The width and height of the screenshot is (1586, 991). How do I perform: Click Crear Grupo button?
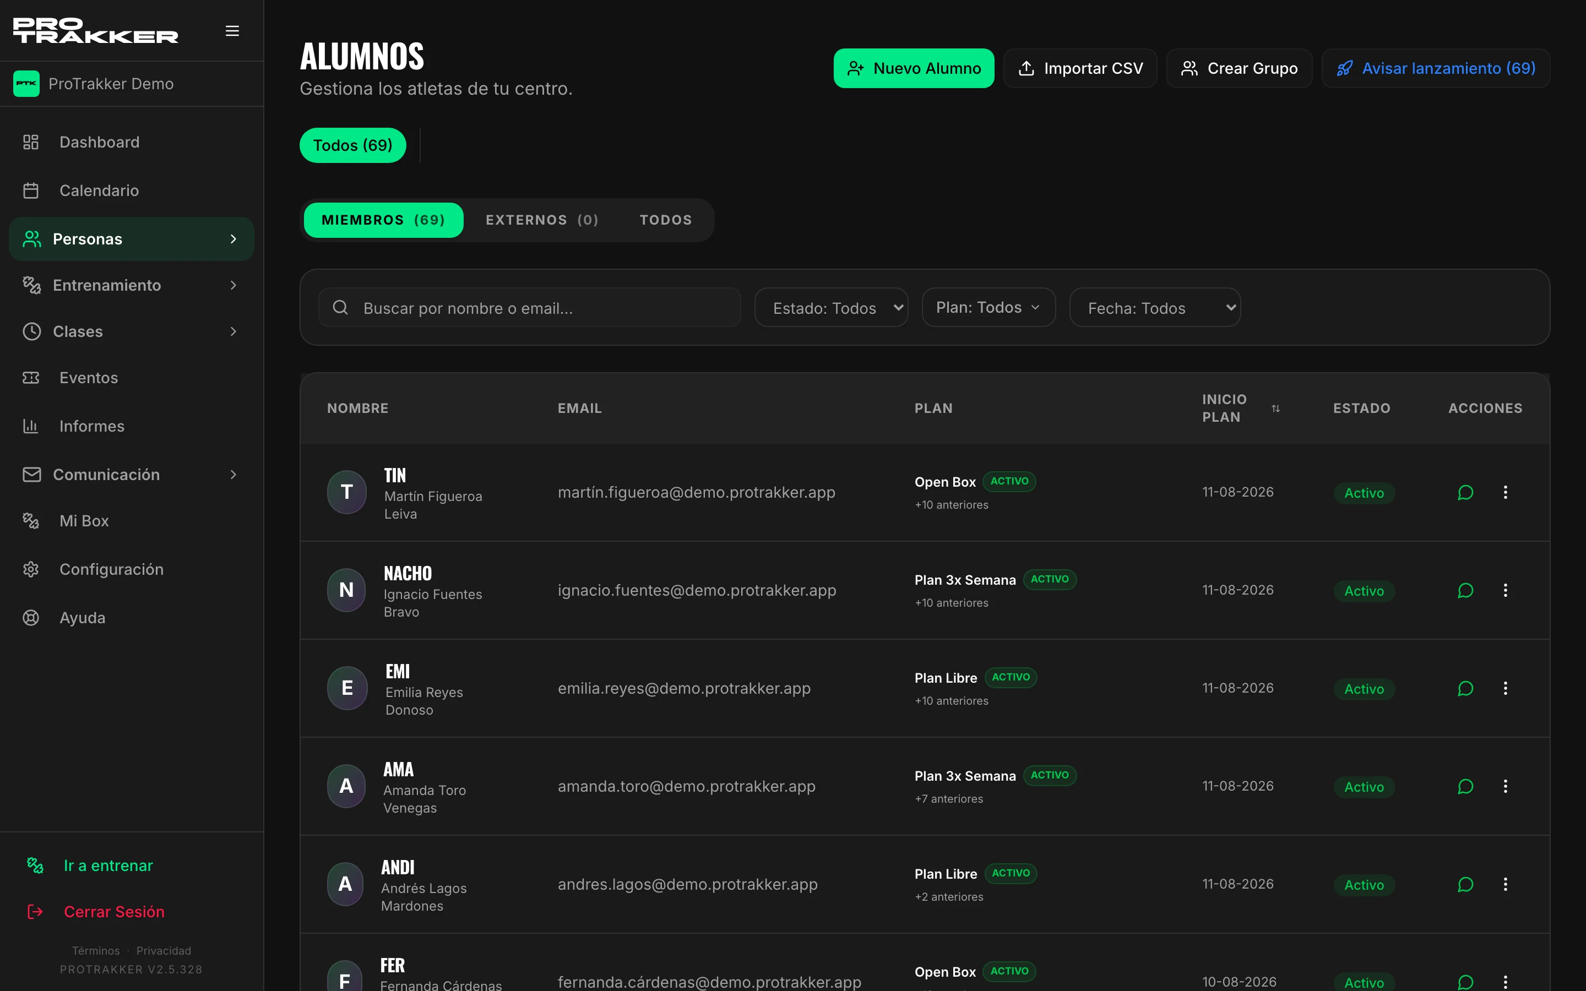tap(1239, 68)
